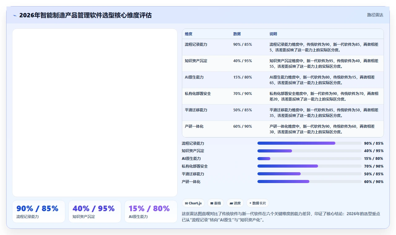Click the 70% / 90% value beside its progress bar

click(374, 166)
